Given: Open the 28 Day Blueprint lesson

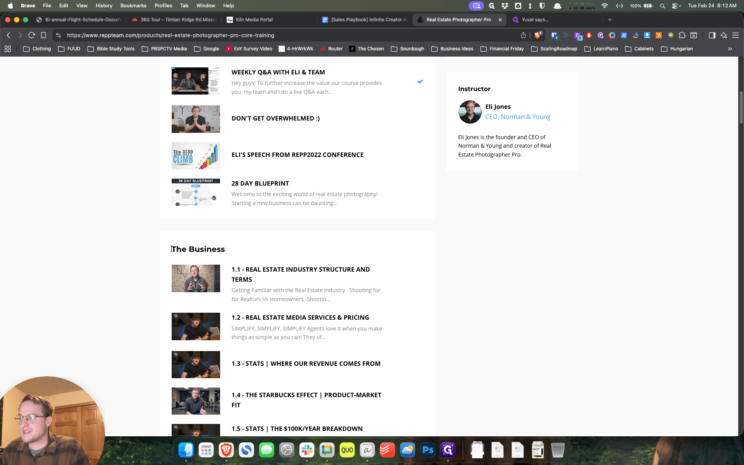Looking at the screenshot, I should point(260,183).
